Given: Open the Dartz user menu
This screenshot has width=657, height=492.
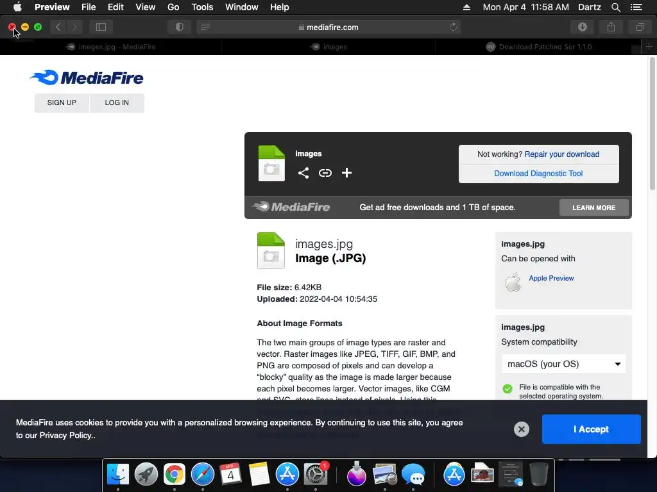Looking at the screenshot, I should pyautogui.click(x=589, y=7).
